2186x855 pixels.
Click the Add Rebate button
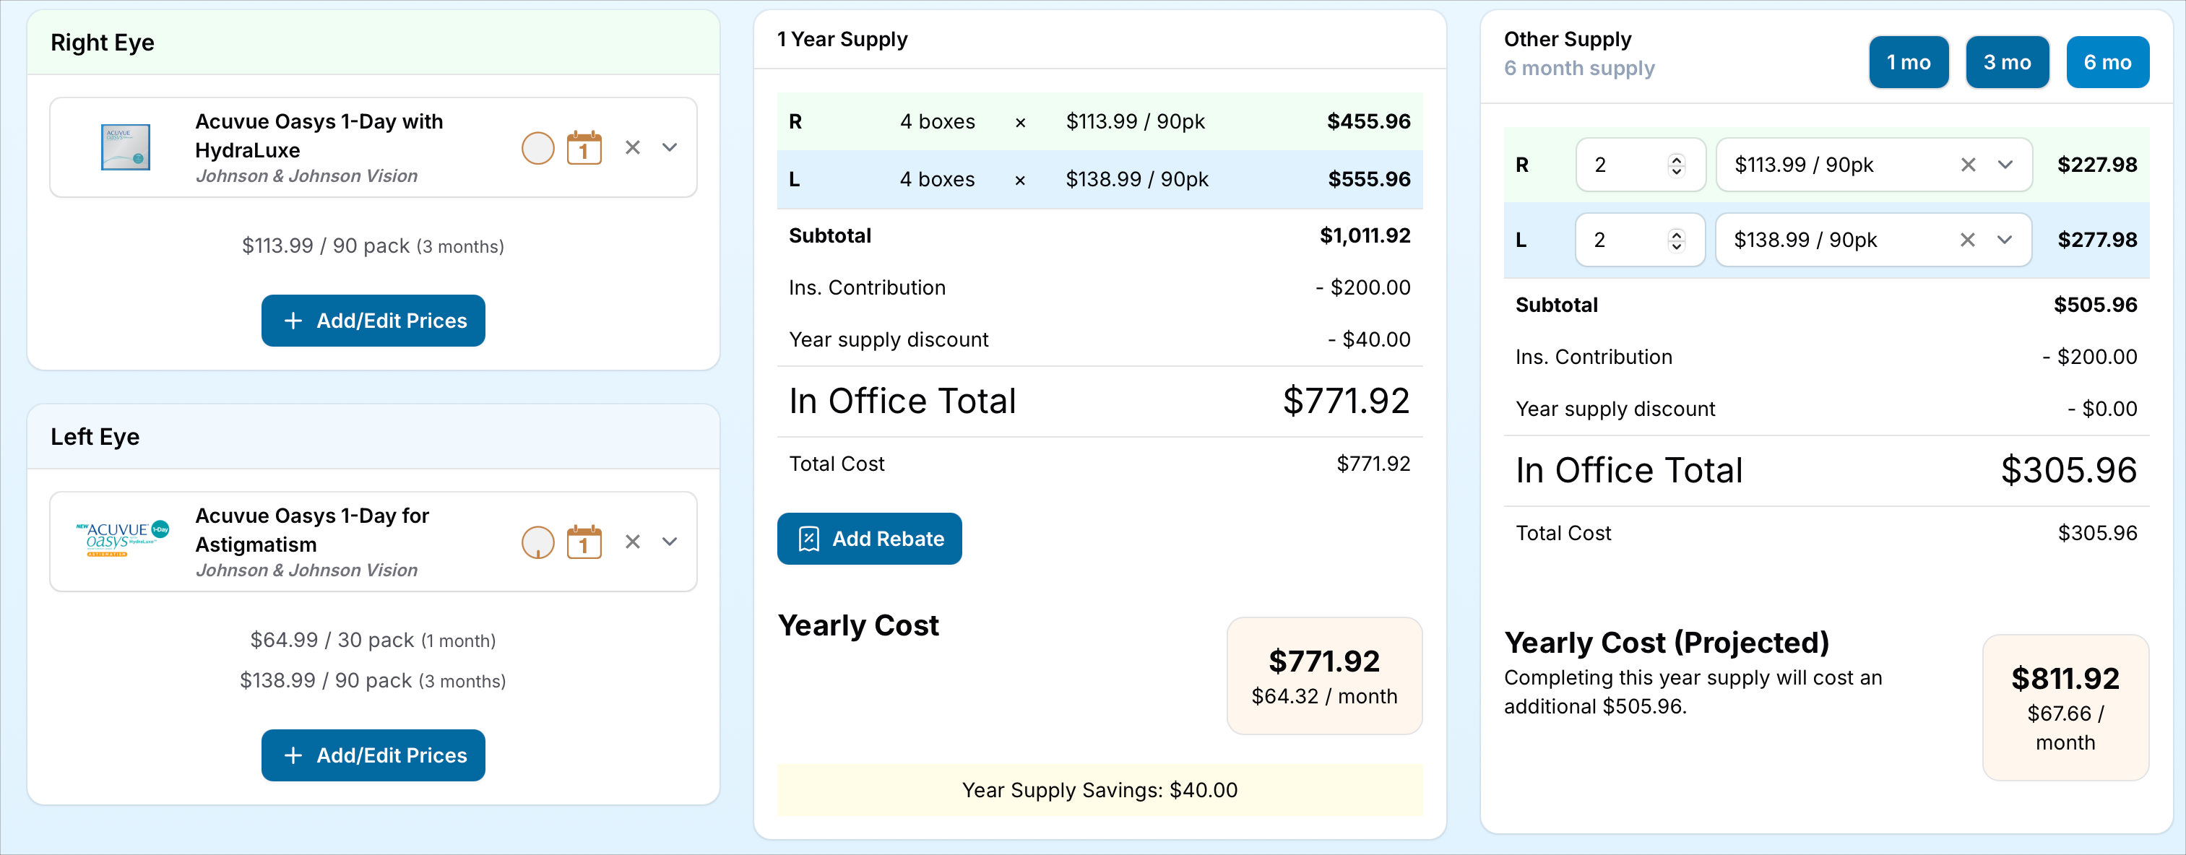[869, 539]
